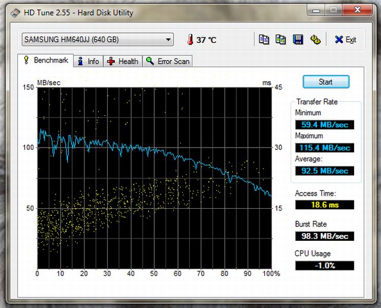Screen dimensions: 381x308
Task: Click the copy text to clipboard icon
Action: [x=264, y=40]
